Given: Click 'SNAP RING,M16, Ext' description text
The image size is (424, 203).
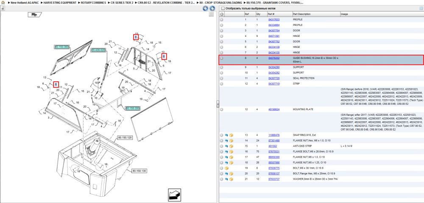Looking at the screenshot, I should [x=304, y=135].
